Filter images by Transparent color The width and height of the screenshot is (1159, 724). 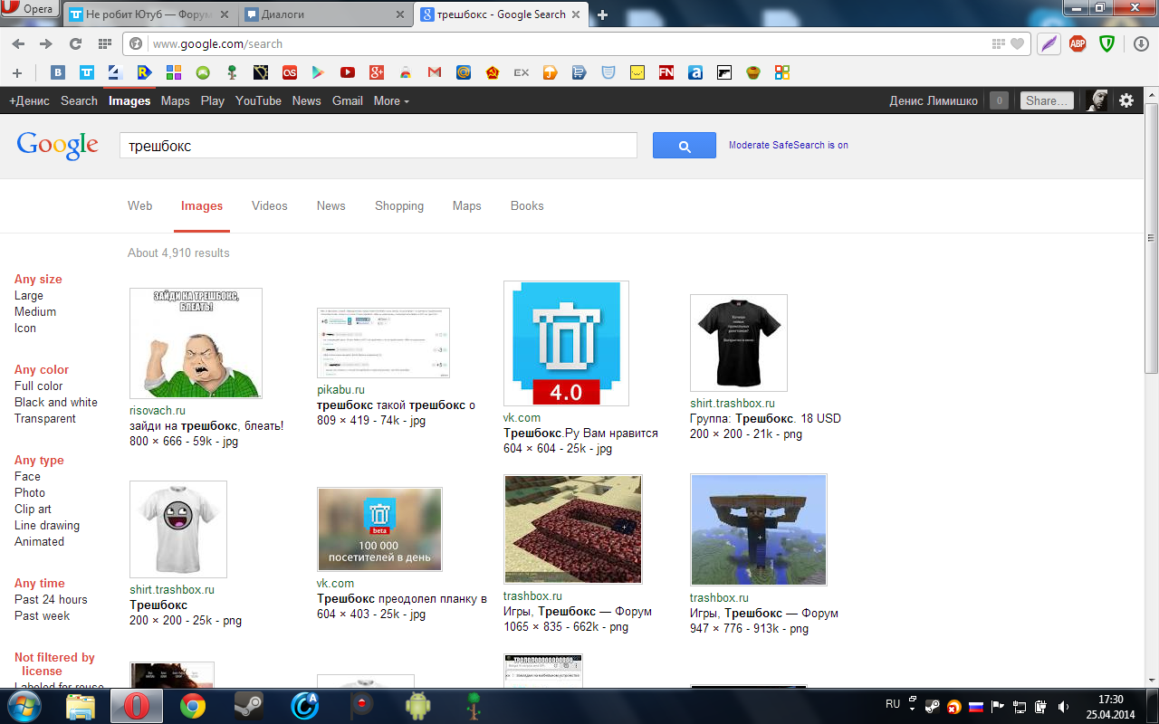coord(45,418)
